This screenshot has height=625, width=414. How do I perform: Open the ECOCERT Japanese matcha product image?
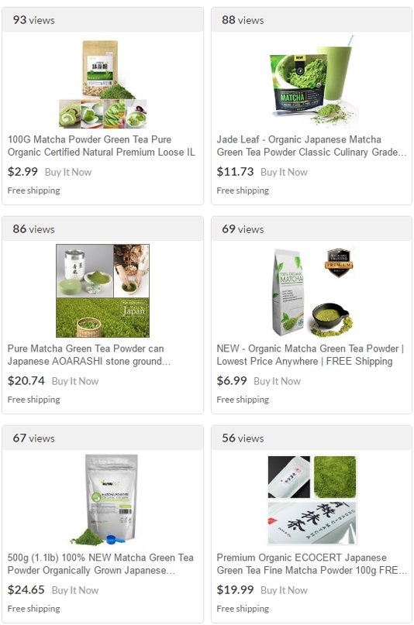312,500
